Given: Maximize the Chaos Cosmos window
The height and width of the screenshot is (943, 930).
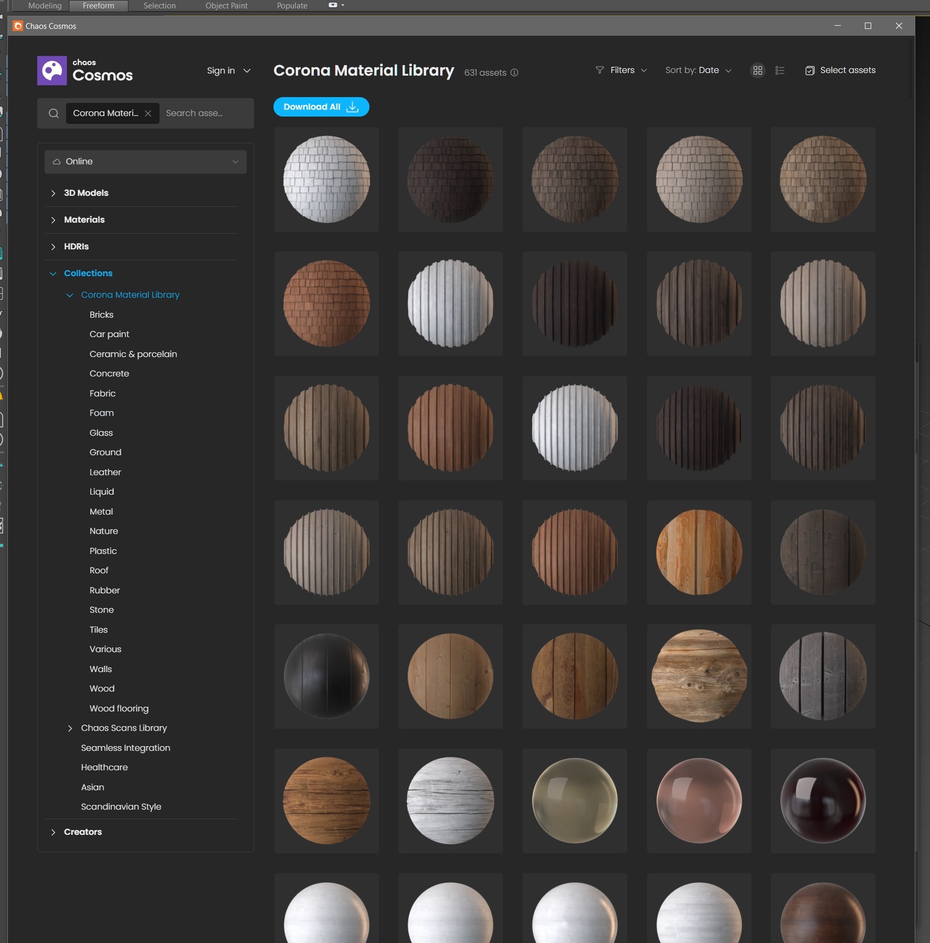Looking at the screenshot, I should (x=868, y=26).
